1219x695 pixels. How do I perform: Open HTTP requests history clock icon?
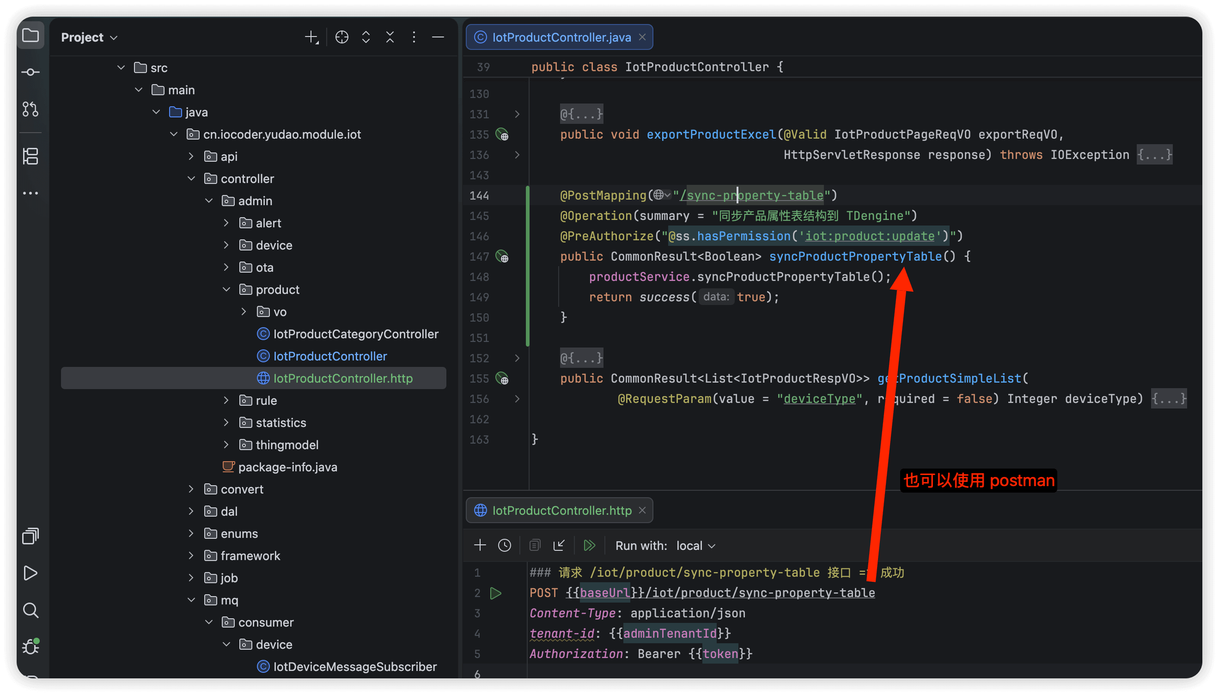[x=505, y=545]
